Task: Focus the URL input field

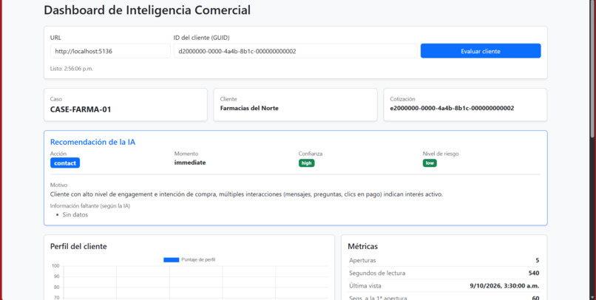Action: click(110, 51)
